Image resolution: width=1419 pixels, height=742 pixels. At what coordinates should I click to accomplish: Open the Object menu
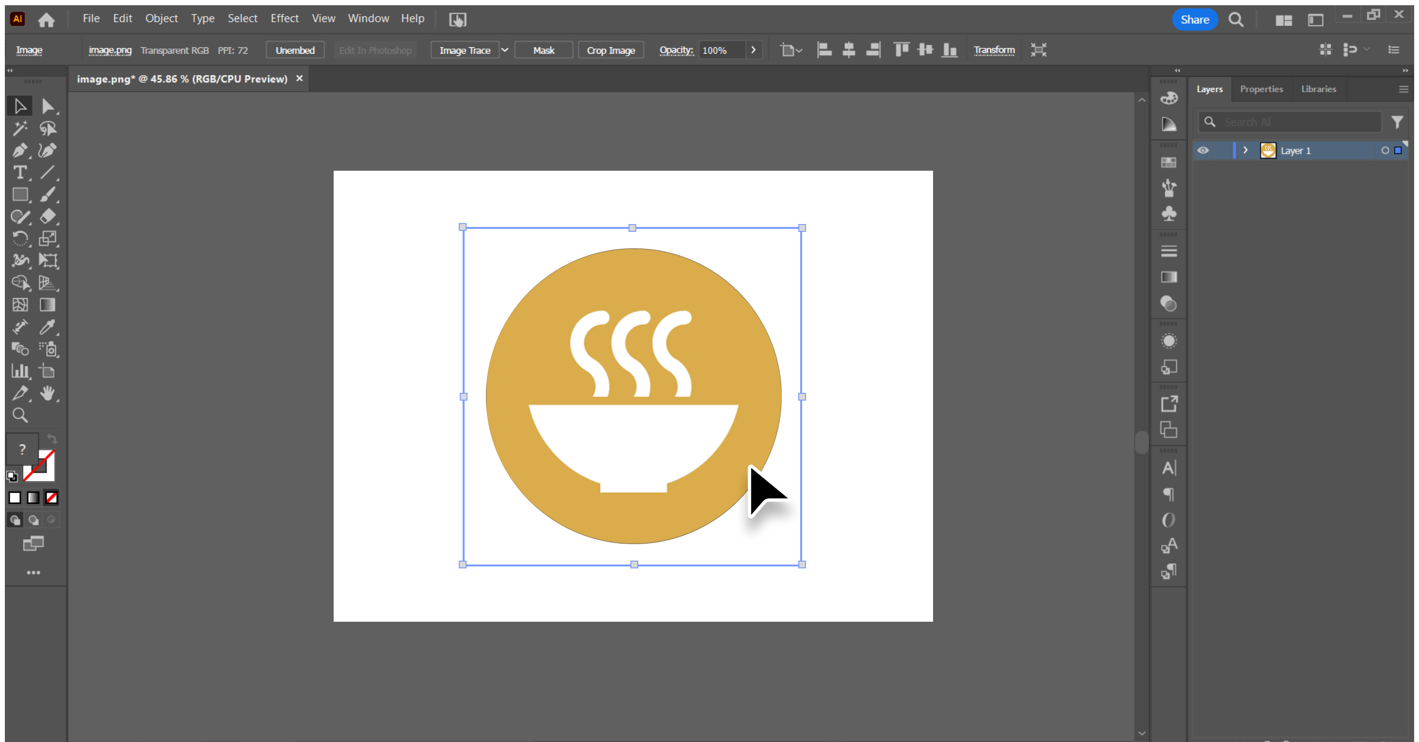[161, 18]
